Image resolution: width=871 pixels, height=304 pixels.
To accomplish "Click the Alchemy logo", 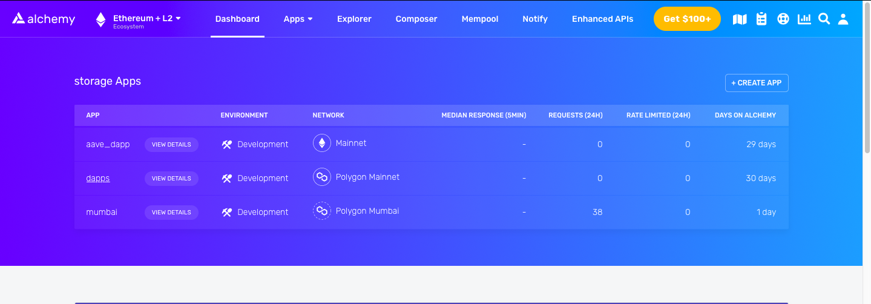I will pos(44,19).
